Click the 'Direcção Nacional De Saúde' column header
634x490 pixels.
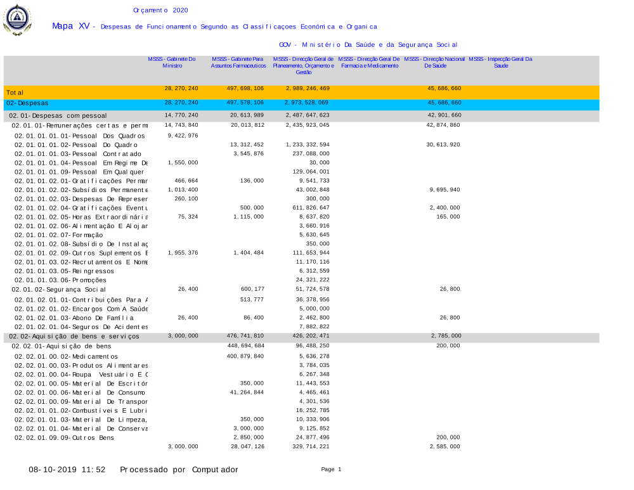click(x=434, y=62)
